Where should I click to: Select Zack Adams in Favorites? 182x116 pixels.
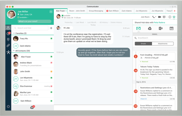(32, 46)
